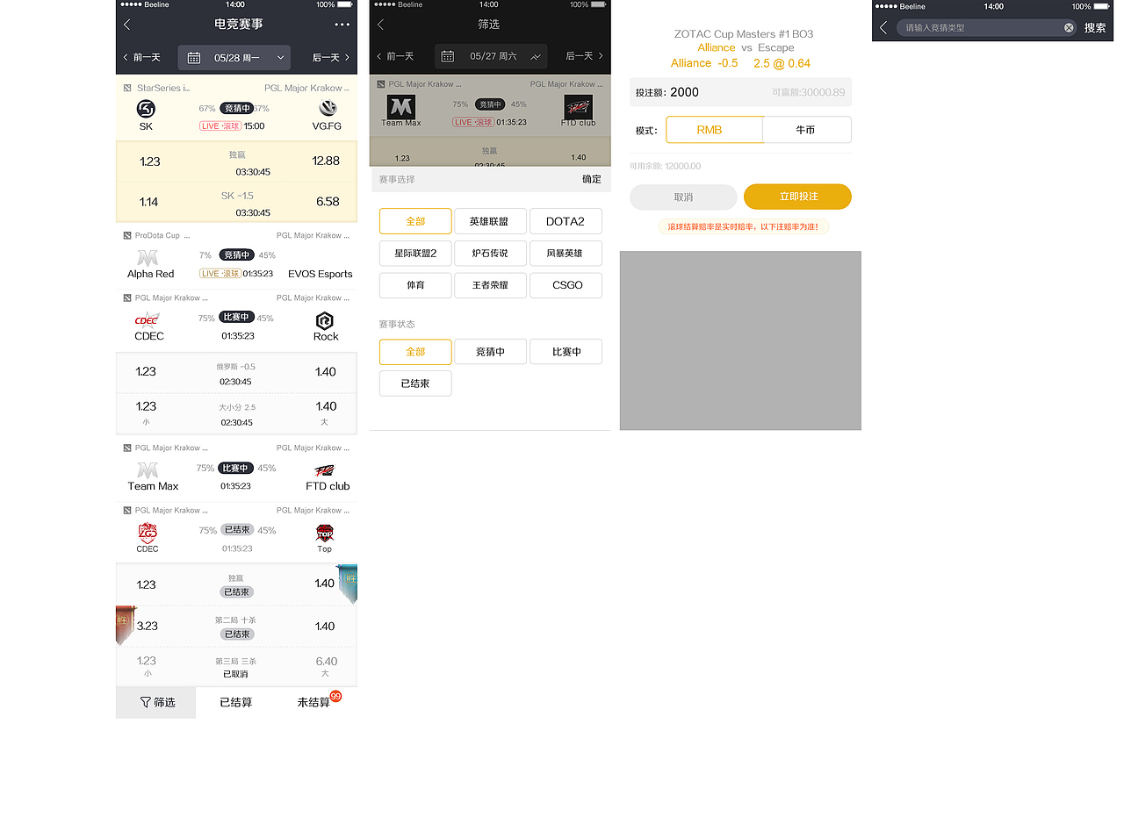Tap the Alpha Red team logo

click(148, 258)
